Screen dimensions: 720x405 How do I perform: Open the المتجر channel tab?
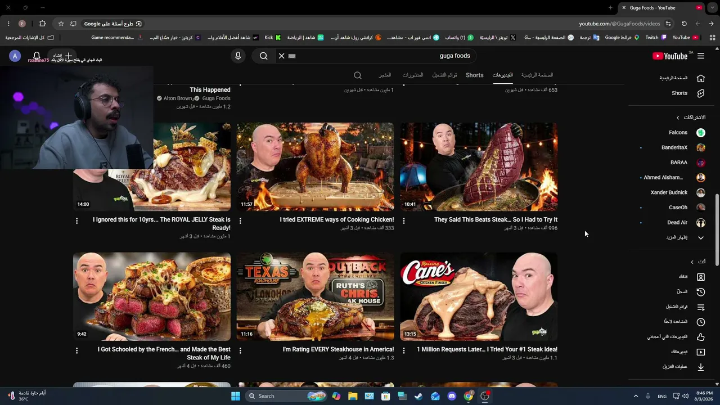(x=385, y=75)
